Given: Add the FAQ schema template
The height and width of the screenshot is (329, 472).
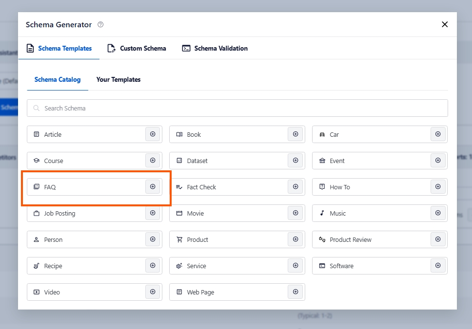Looking at the screenshot, I should 153,187.
